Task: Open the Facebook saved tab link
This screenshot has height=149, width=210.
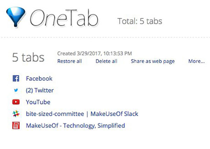Action: tap(39, 78)
